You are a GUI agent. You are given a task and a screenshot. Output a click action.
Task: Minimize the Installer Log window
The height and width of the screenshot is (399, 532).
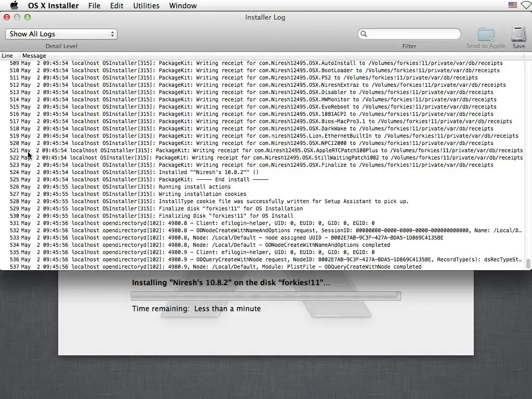[x=17, y=17]
